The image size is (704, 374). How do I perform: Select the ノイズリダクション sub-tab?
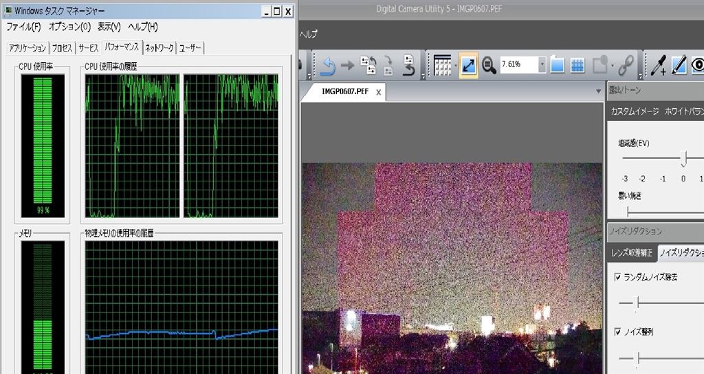tap(681, 253)
